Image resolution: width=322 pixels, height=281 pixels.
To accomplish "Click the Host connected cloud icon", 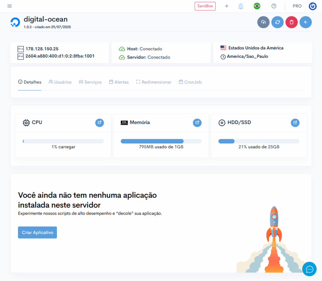I will [x=122, y=49].
